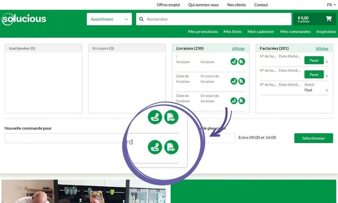The height and width of the screenshot is (203, 338).
Task: Focus the Rechercher search field
Action: point(216,19)
